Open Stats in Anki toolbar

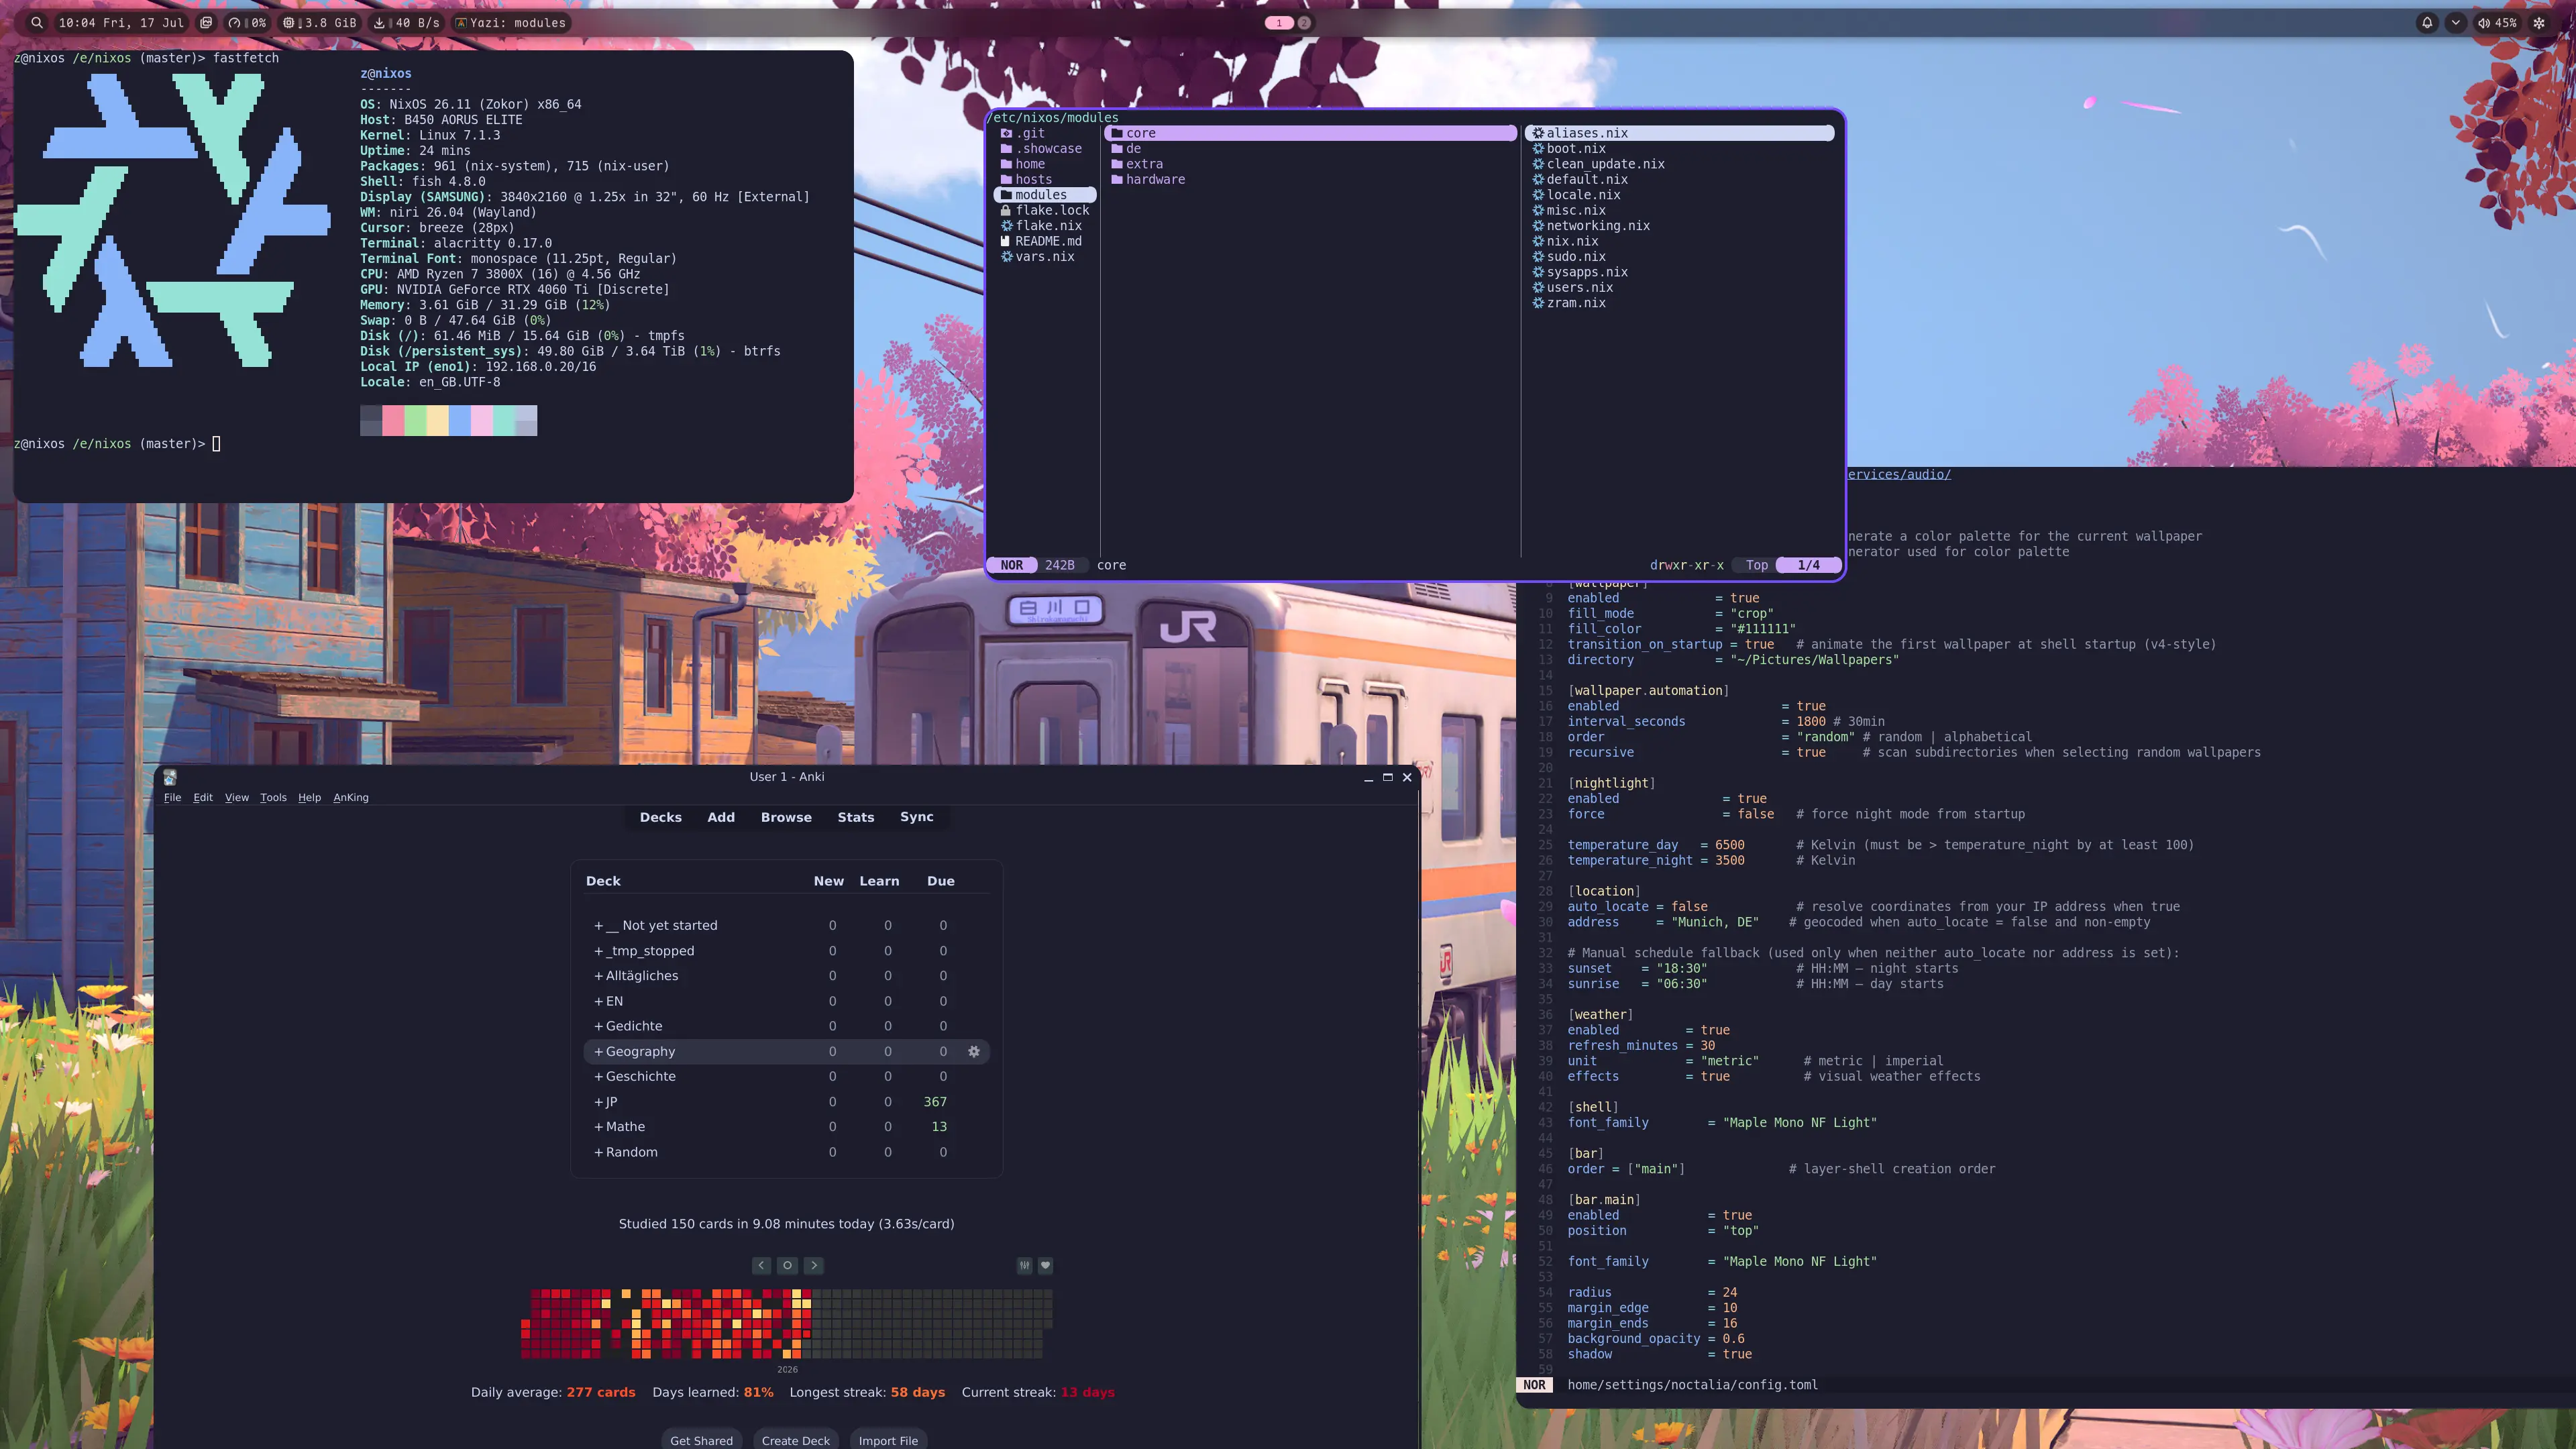click(x=856, y=817)
